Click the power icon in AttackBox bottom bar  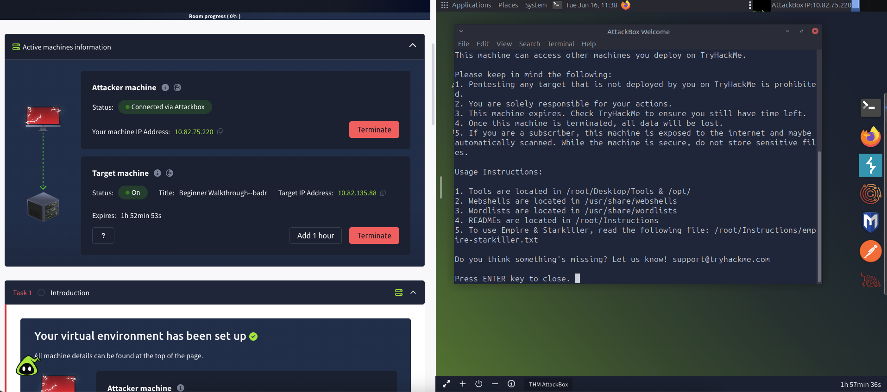[x=479, y=384]
